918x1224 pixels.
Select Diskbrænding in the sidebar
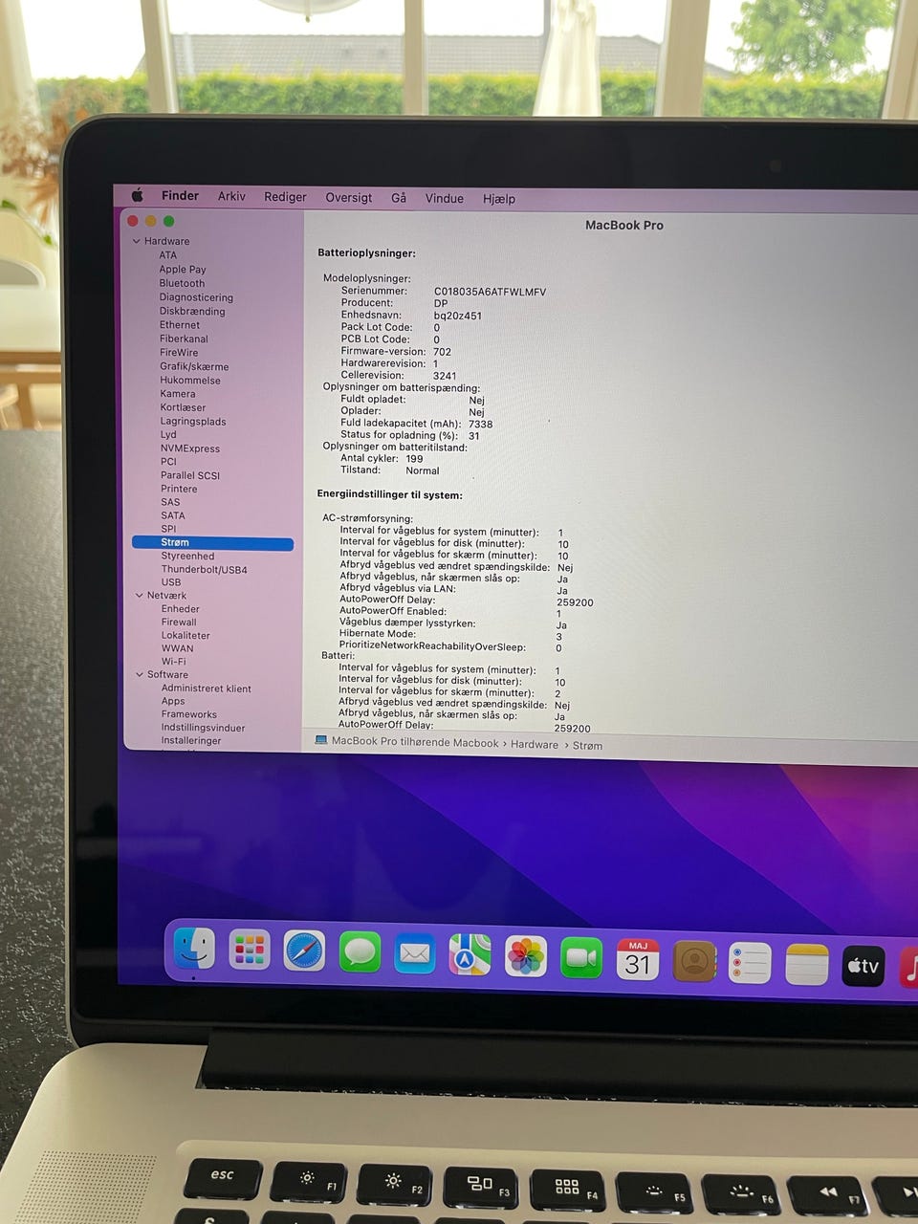coord(192,311)
